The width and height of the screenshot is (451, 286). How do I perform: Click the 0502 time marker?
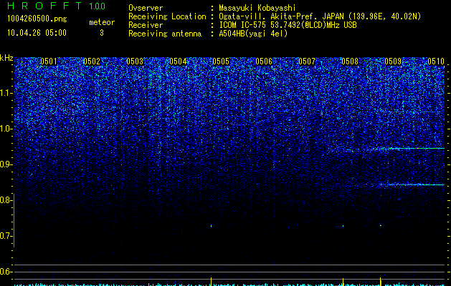click(92, 61)
